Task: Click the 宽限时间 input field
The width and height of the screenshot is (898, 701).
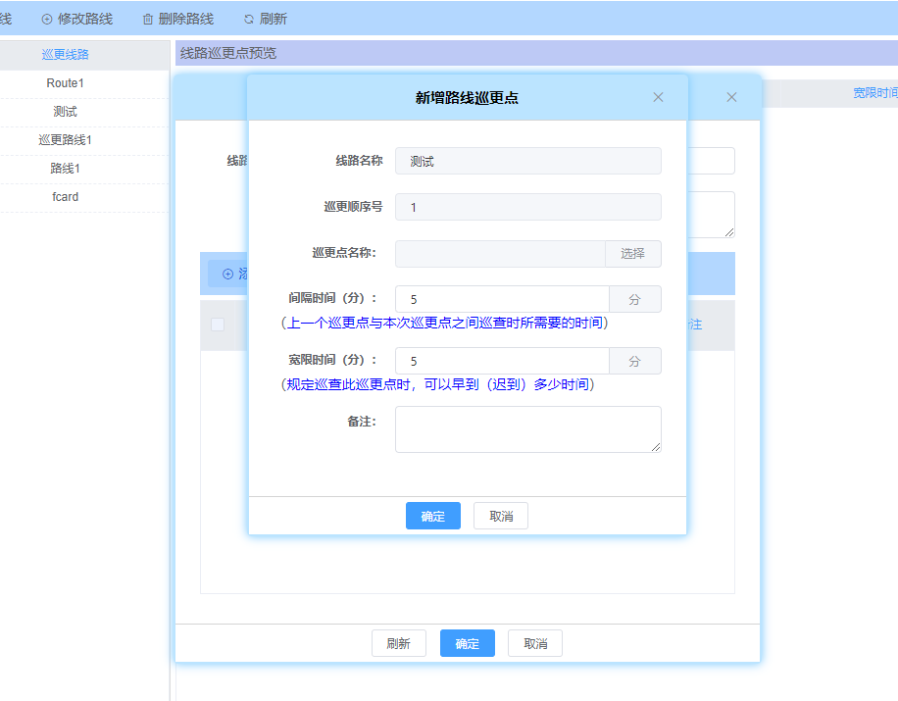Action: pyautogui.click(x=502, y=361)
